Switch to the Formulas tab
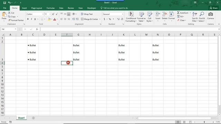 click(x=51, y=8)
